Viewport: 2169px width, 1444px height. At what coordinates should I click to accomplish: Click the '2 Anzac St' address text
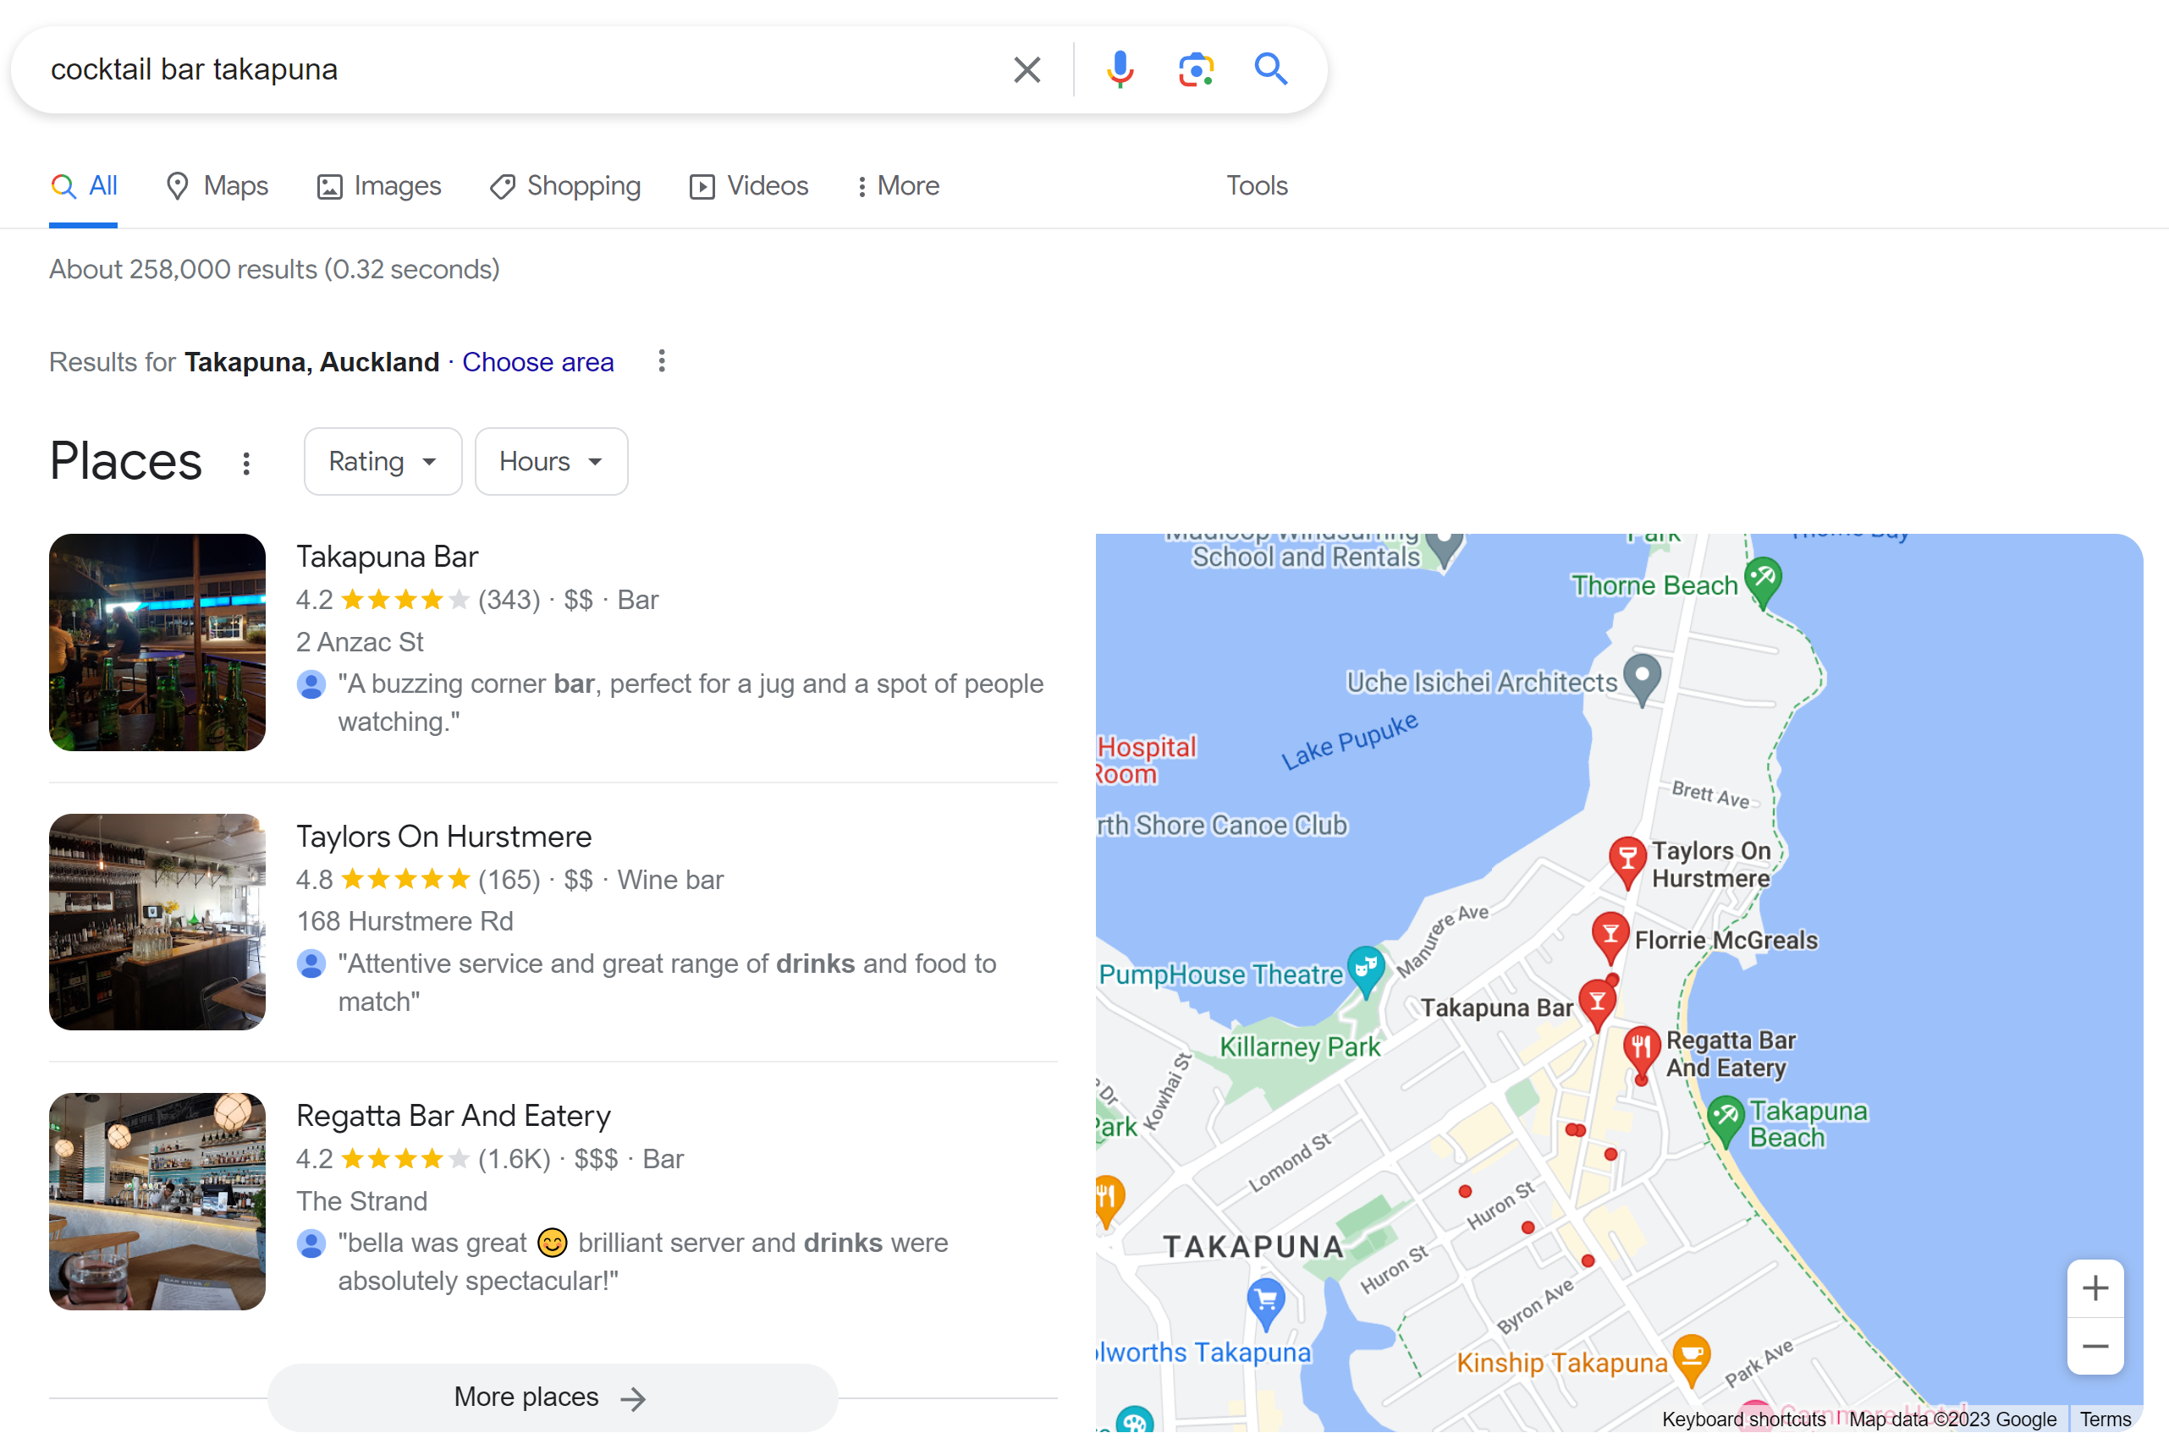(x=361, y=642)
